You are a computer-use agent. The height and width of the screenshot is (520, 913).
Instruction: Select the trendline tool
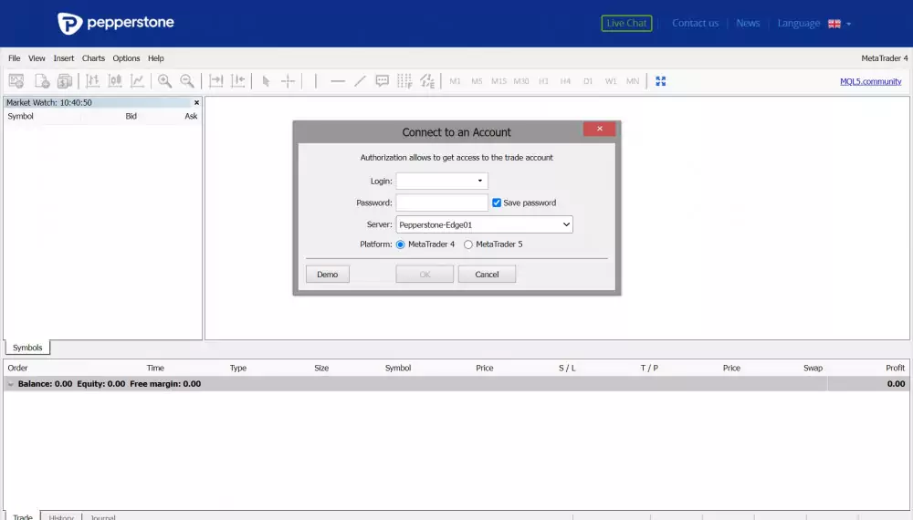(360, 81)
